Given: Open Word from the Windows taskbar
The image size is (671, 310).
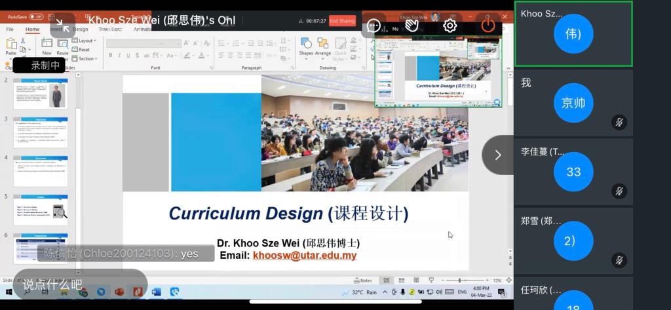Looking at the screenshot, I should [x=156, y=292].
